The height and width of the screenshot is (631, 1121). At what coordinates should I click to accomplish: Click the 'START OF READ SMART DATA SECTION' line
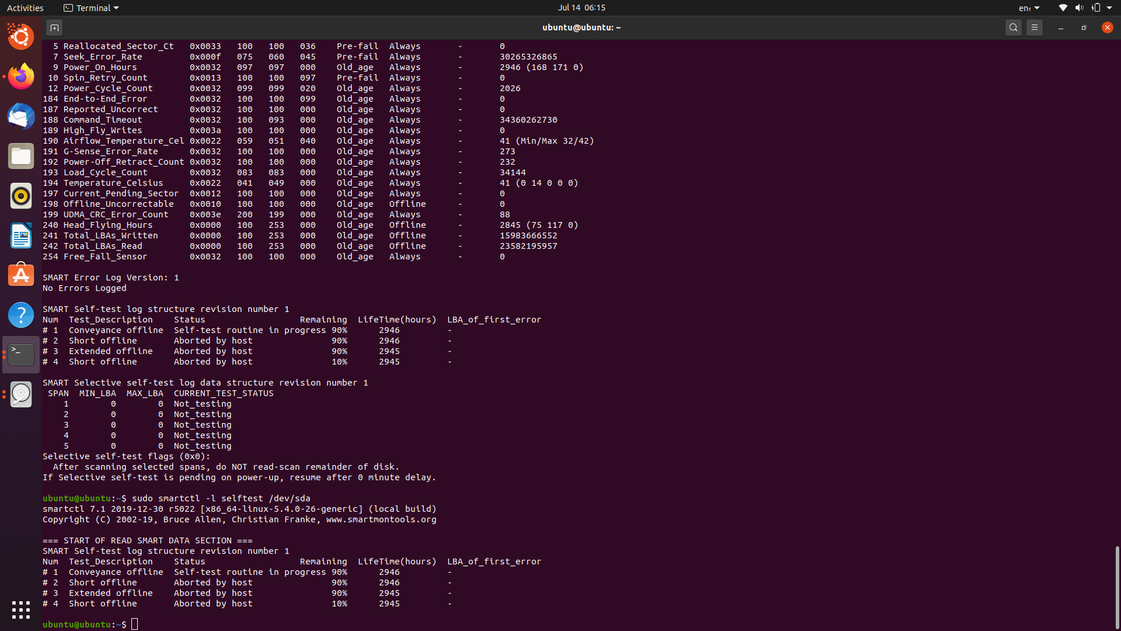(148, 540)
